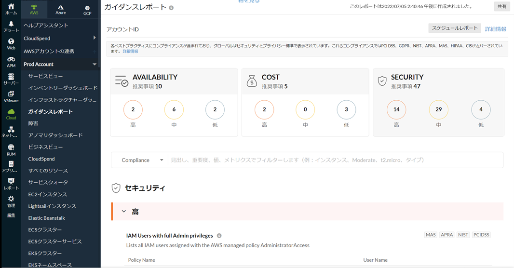Expand the CloudSpend submenu arrow
The image size is (514, 268).
pyautogui.click(x=95, y=38)
